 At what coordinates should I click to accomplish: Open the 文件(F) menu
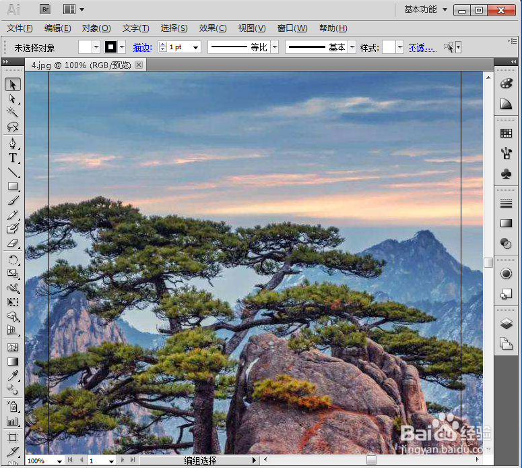[20, 28]
